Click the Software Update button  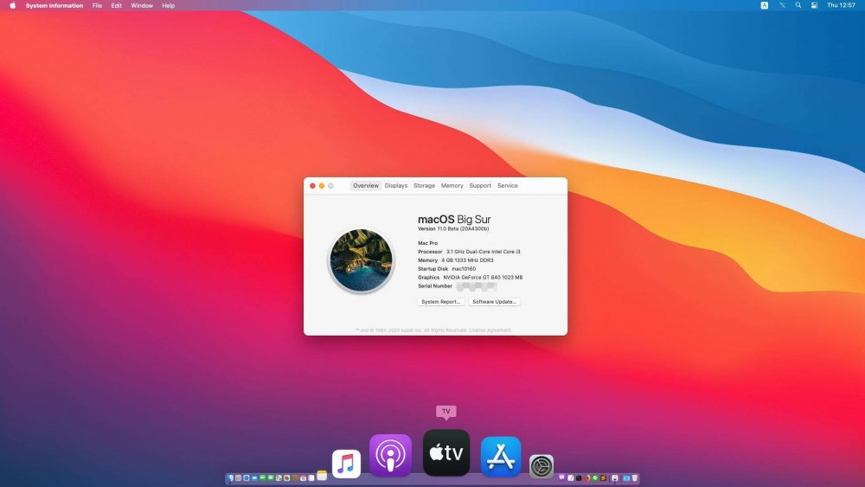(x=494, y=302)
